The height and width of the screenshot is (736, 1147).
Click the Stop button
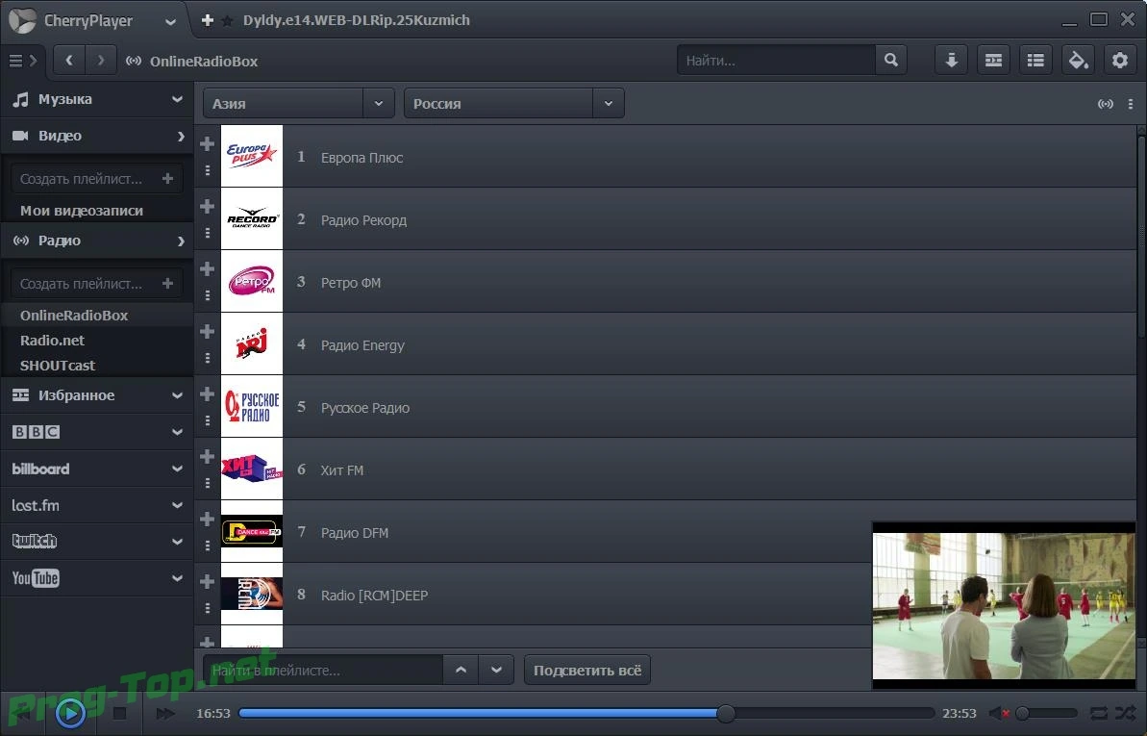point(120,713)
